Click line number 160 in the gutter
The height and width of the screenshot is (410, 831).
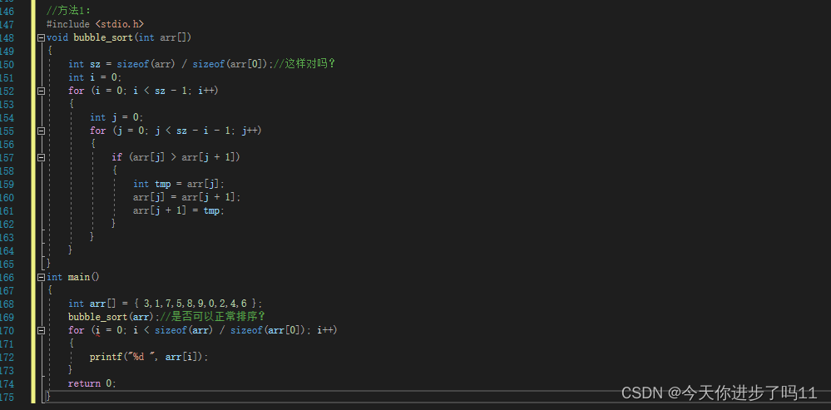tap(7, 197)
